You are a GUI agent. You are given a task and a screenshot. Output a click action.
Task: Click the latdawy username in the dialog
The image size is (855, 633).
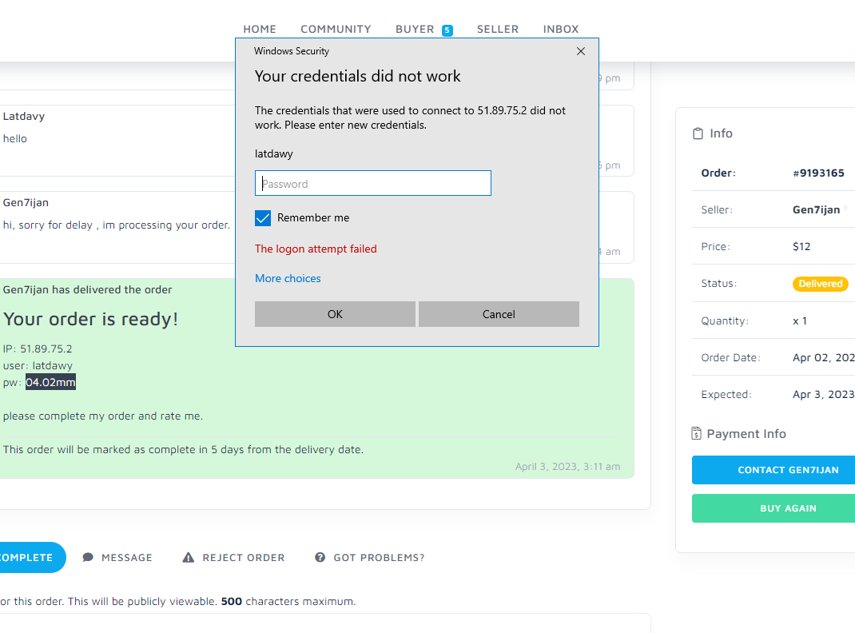pos(274,153)
